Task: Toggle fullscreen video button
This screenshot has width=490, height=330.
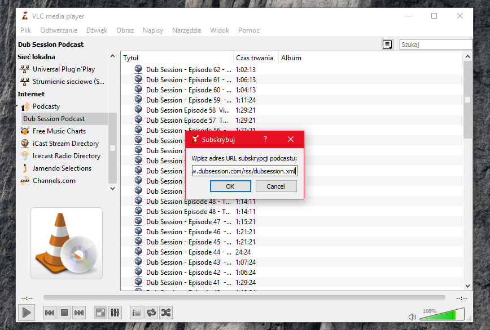Action: tap(100, 313)
